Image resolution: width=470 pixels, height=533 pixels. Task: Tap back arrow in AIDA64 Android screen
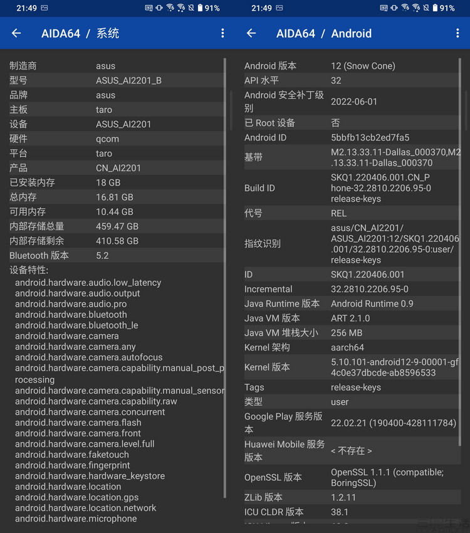click(x=251, y=33)
